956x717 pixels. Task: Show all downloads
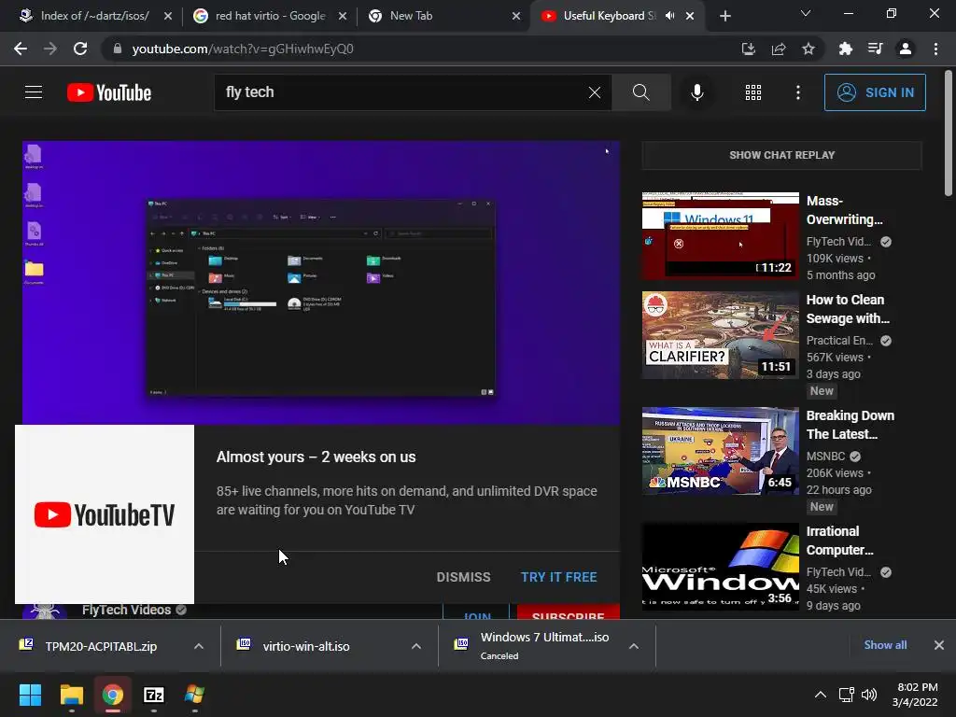885,645
